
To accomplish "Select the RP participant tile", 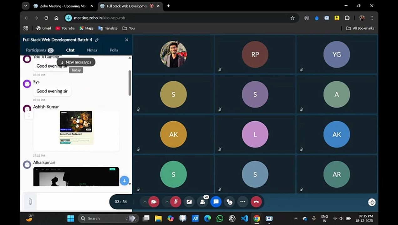I will [x=255, y=54].
